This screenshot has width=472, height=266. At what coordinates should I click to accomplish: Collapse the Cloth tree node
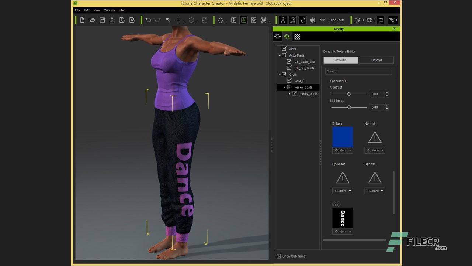pos(279,74)
